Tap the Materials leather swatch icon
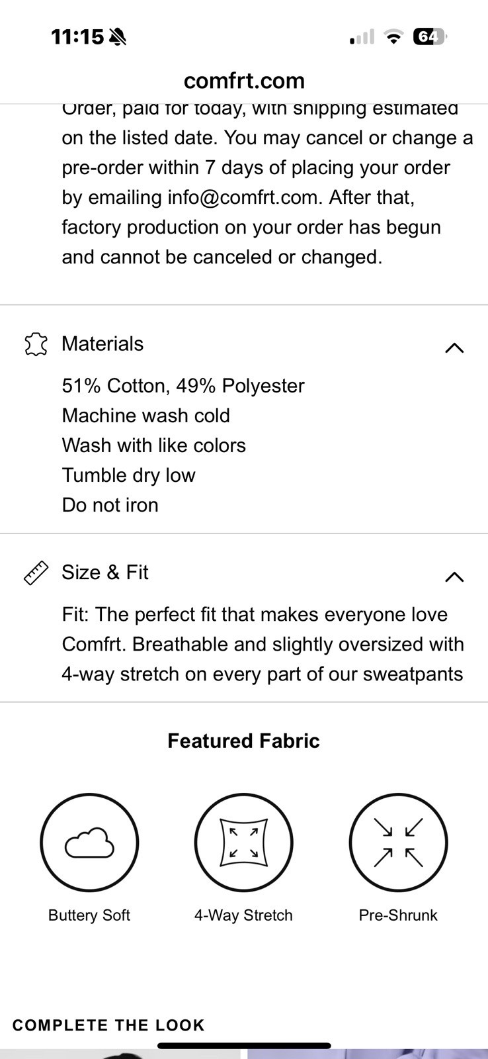The height and width of the screenshot is (1059, 488). 36,344
